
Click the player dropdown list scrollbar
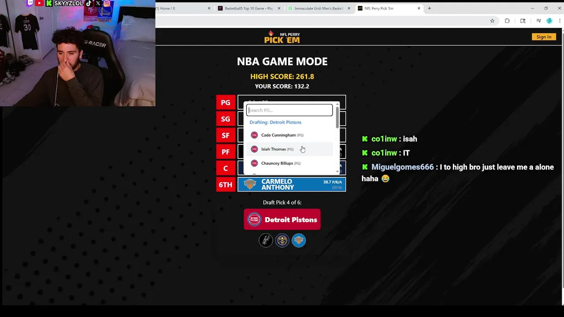coord(338,117)
